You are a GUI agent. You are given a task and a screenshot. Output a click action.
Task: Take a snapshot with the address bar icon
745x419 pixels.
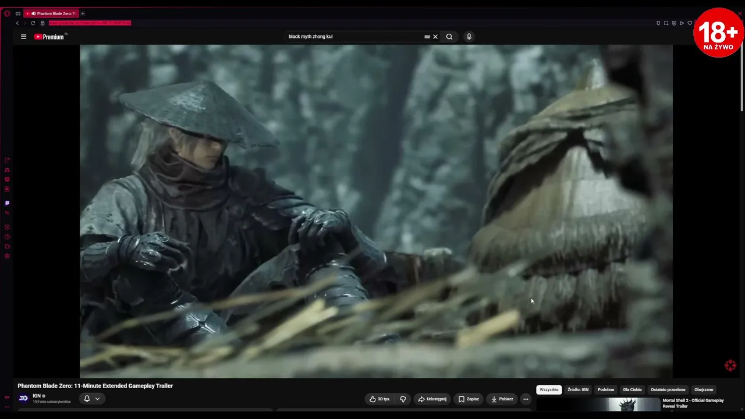pyautogui.click(x=666, y=23)
